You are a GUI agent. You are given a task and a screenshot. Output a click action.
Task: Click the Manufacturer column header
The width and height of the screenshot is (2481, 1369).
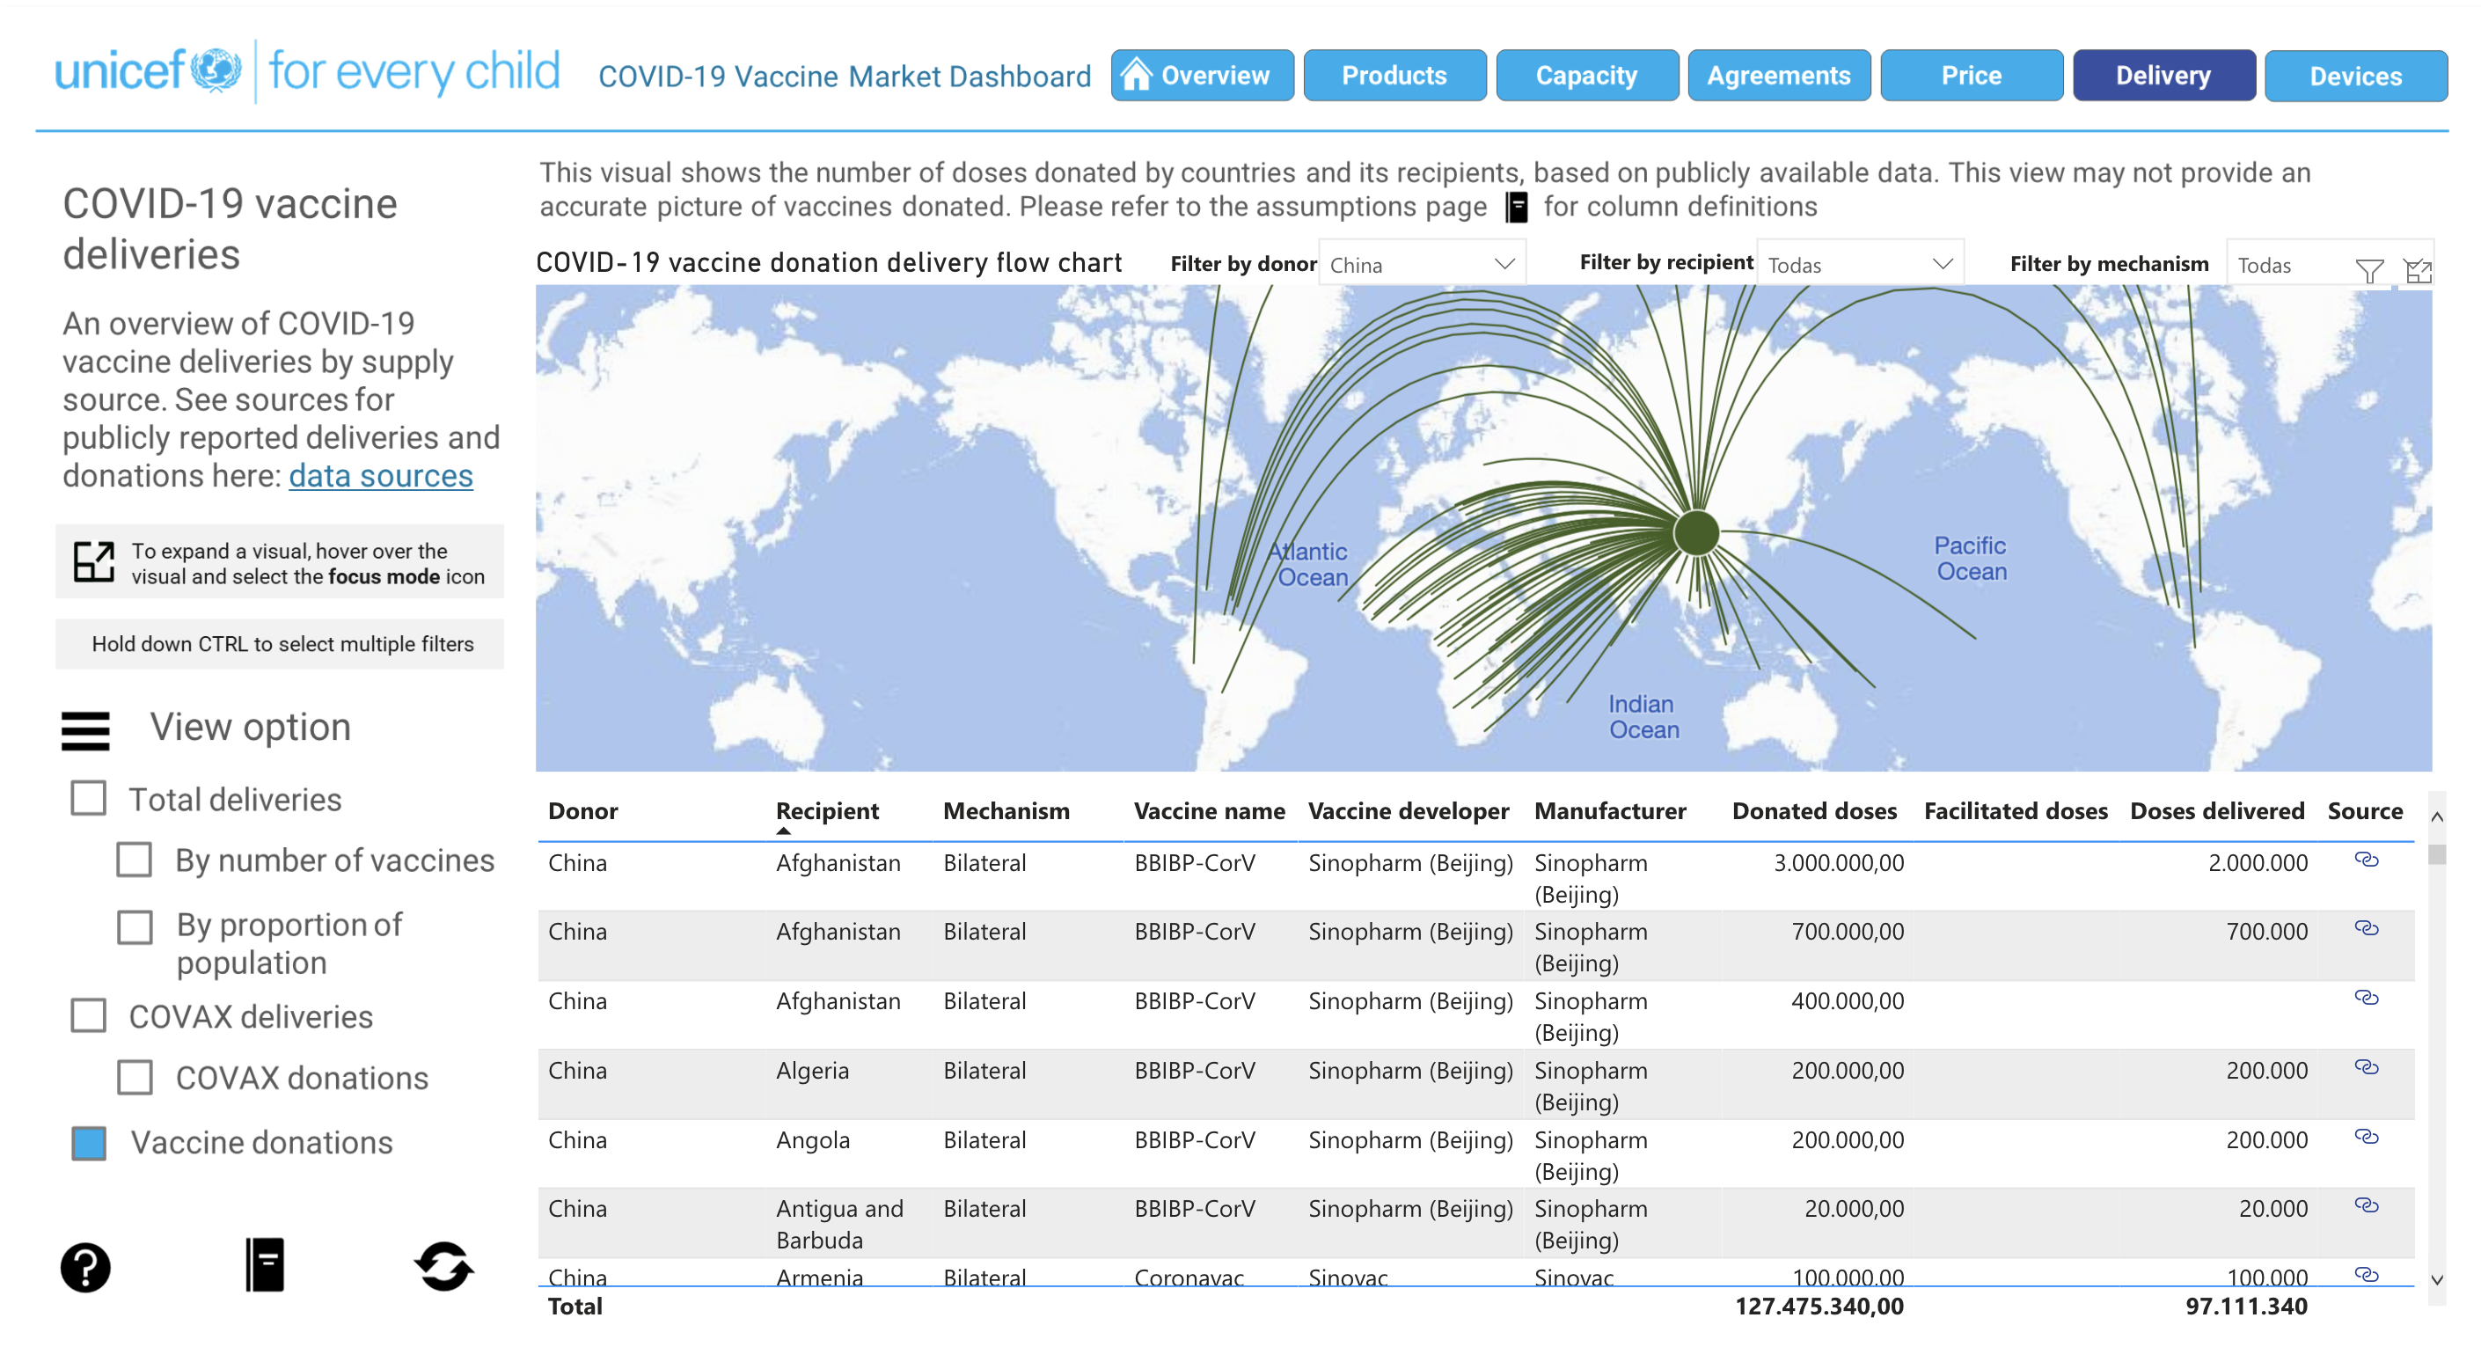[x=1609, y=811]
